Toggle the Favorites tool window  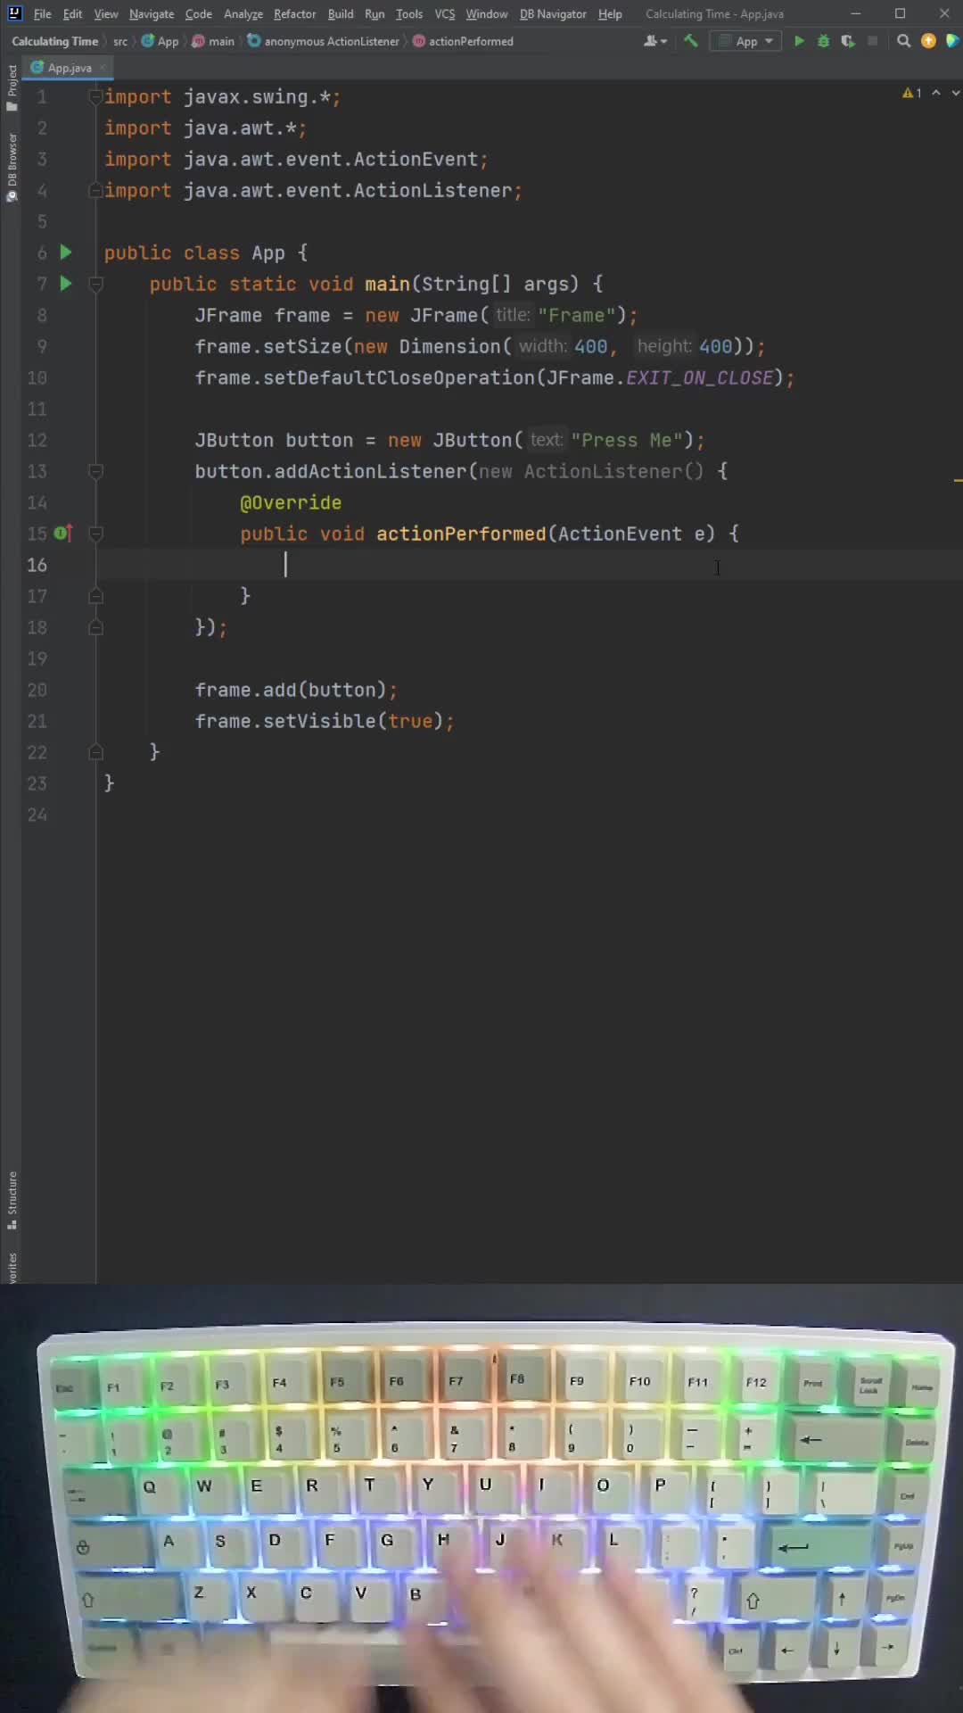pyautogui.click(x=12, y=1267)
